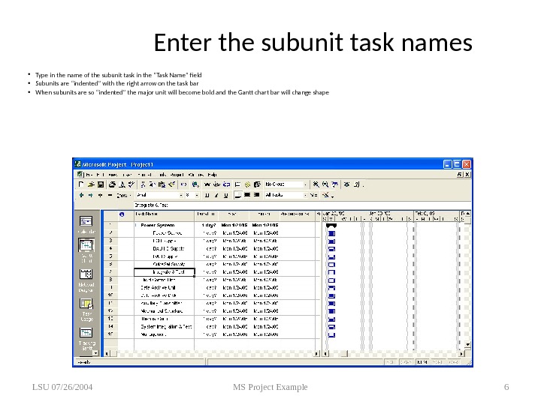Open the font size dropdown
Viewport: 541px width, 405px height.
197,195
